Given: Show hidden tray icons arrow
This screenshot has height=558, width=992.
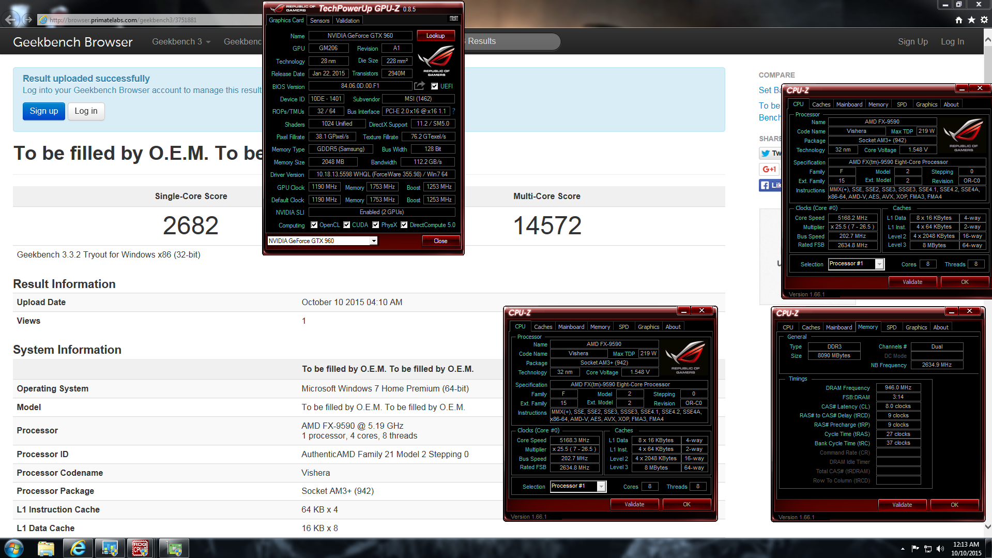Looking at the screenshot, I should [x=903, y=549].
